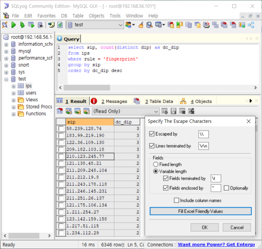Viewport: 262px width, 249px height.
Task: Click the Fields terminated by input field
Action: [x=216, y=179]
